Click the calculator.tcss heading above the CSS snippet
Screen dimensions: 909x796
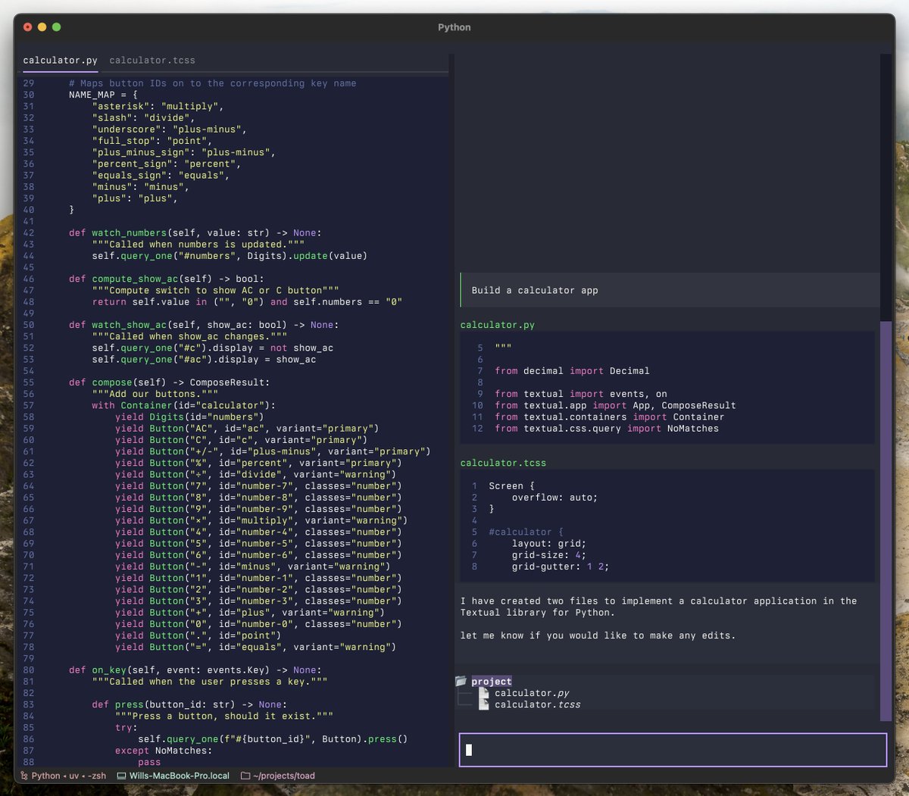tap(503, 463)
